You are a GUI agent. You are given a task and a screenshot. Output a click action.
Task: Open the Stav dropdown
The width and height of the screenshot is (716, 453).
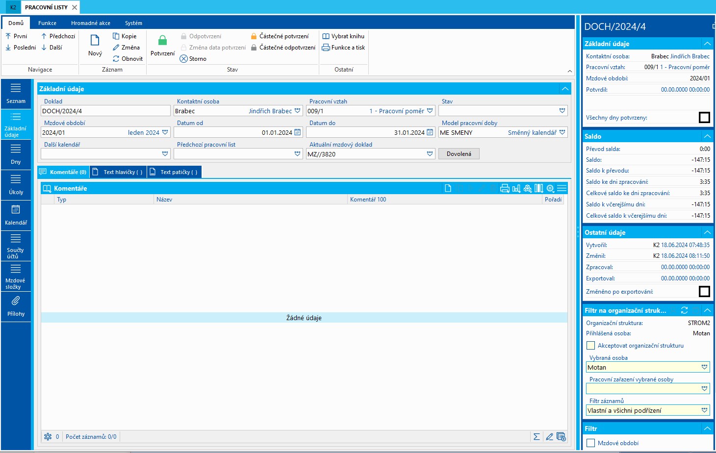point(563,111)
